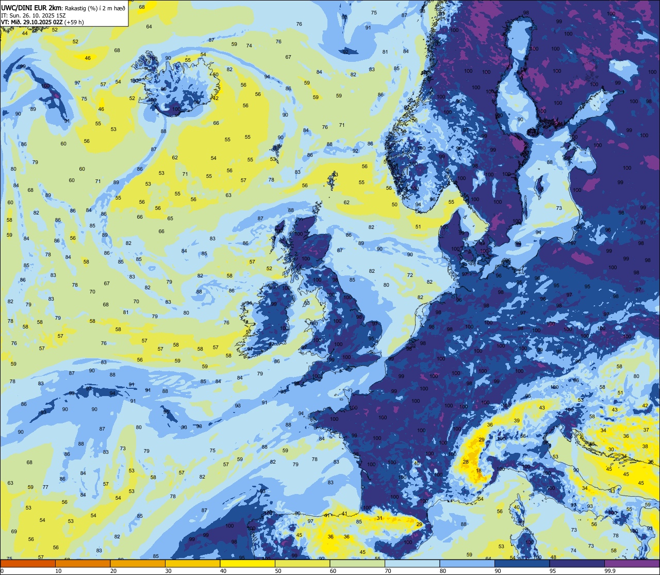Click the 'IT: Sun. 26. 10. 2025 15Z' line
This screenshot has width=660, height=575.
[x=34, y=15]
